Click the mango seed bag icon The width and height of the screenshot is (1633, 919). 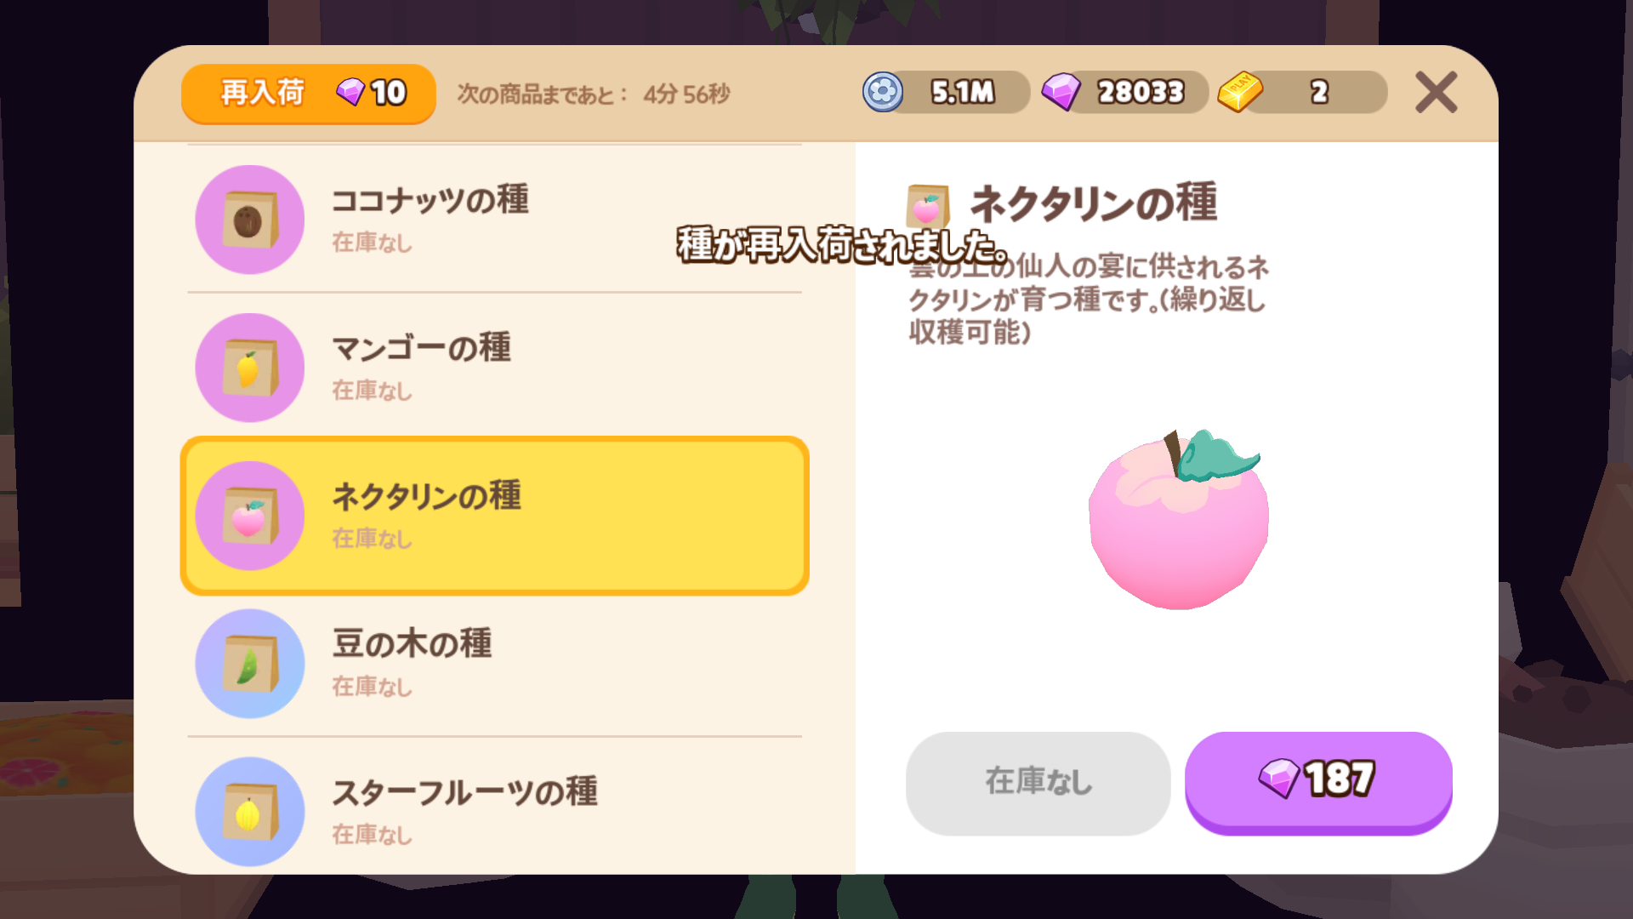coord(250,368)
